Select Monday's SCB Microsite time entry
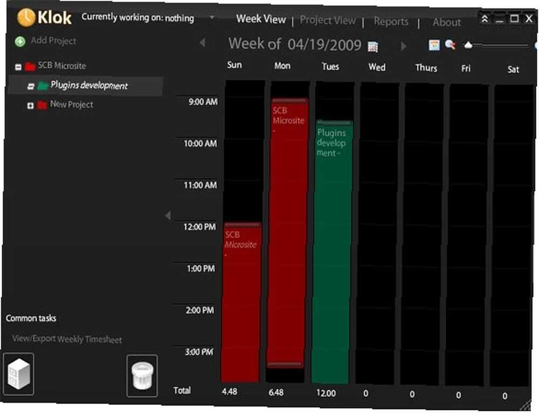 click(x=287, y=234)
